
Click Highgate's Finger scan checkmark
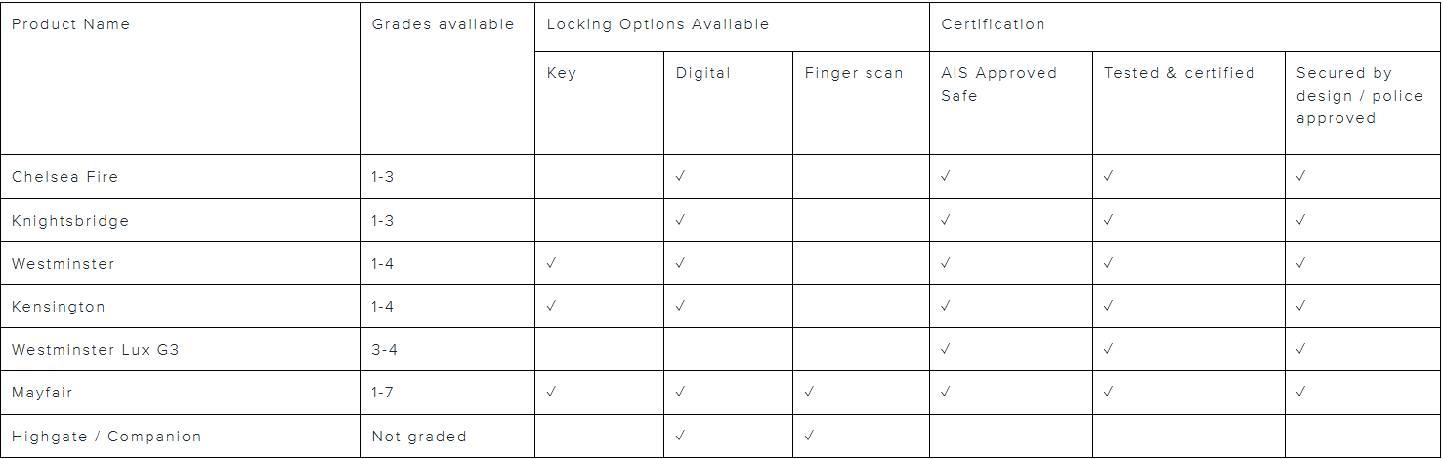[x=810, y=436]
